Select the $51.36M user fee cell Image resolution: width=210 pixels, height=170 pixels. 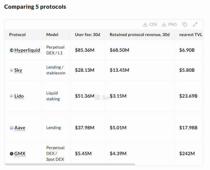tap(88, 96)
